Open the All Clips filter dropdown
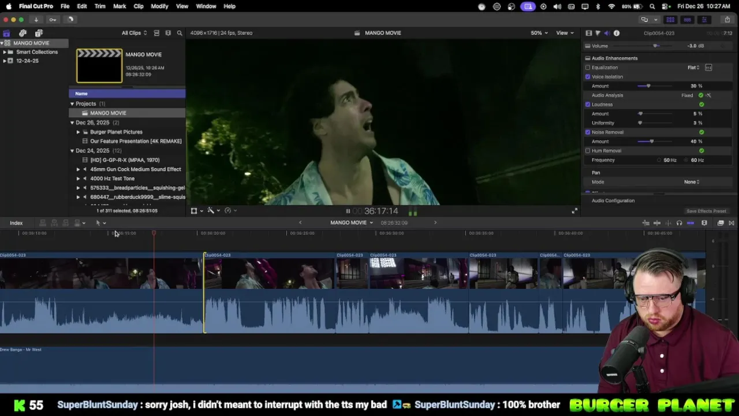Screen dimensions: 739x416 pos(134,33)
